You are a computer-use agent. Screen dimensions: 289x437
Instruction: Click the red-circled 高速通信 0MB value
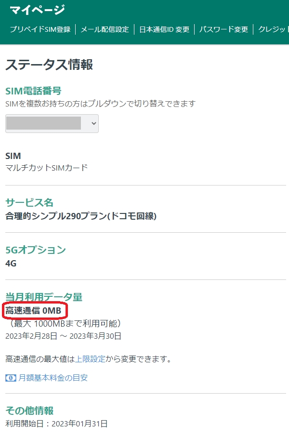pos(34,311)
